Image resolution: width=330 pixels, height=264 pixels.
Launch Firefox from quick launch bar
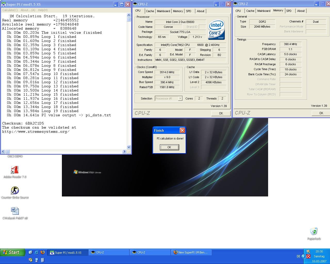click(43, 252)
